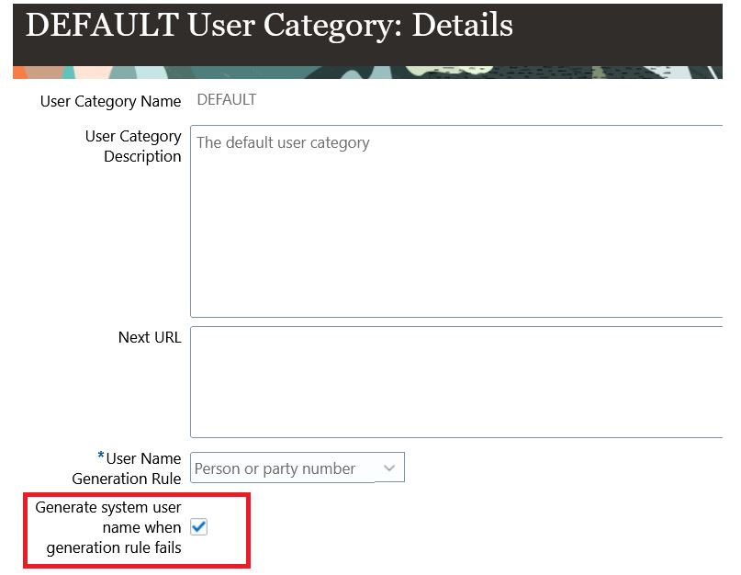The width and height of the screenshot is (741, 575).
Task: Click the 'generation rule fails' label line
Action: pos(114,547)
